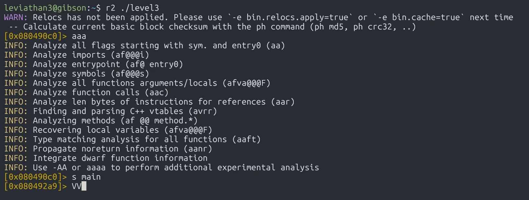529x200 pixels.
Task: Click the block cursor after the VV command
Action: 84,186
